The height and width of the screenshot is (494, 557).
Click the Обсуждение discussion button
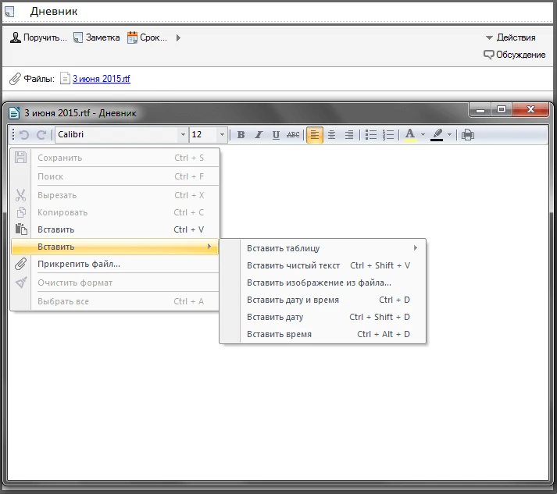[x=514, y=55]
